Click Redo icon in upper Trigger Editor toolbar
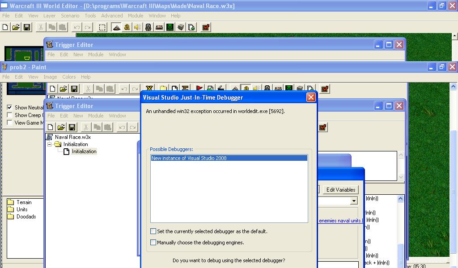Viewport: 458px width, 268px height. pyautogui.click(x=135, y=88)
